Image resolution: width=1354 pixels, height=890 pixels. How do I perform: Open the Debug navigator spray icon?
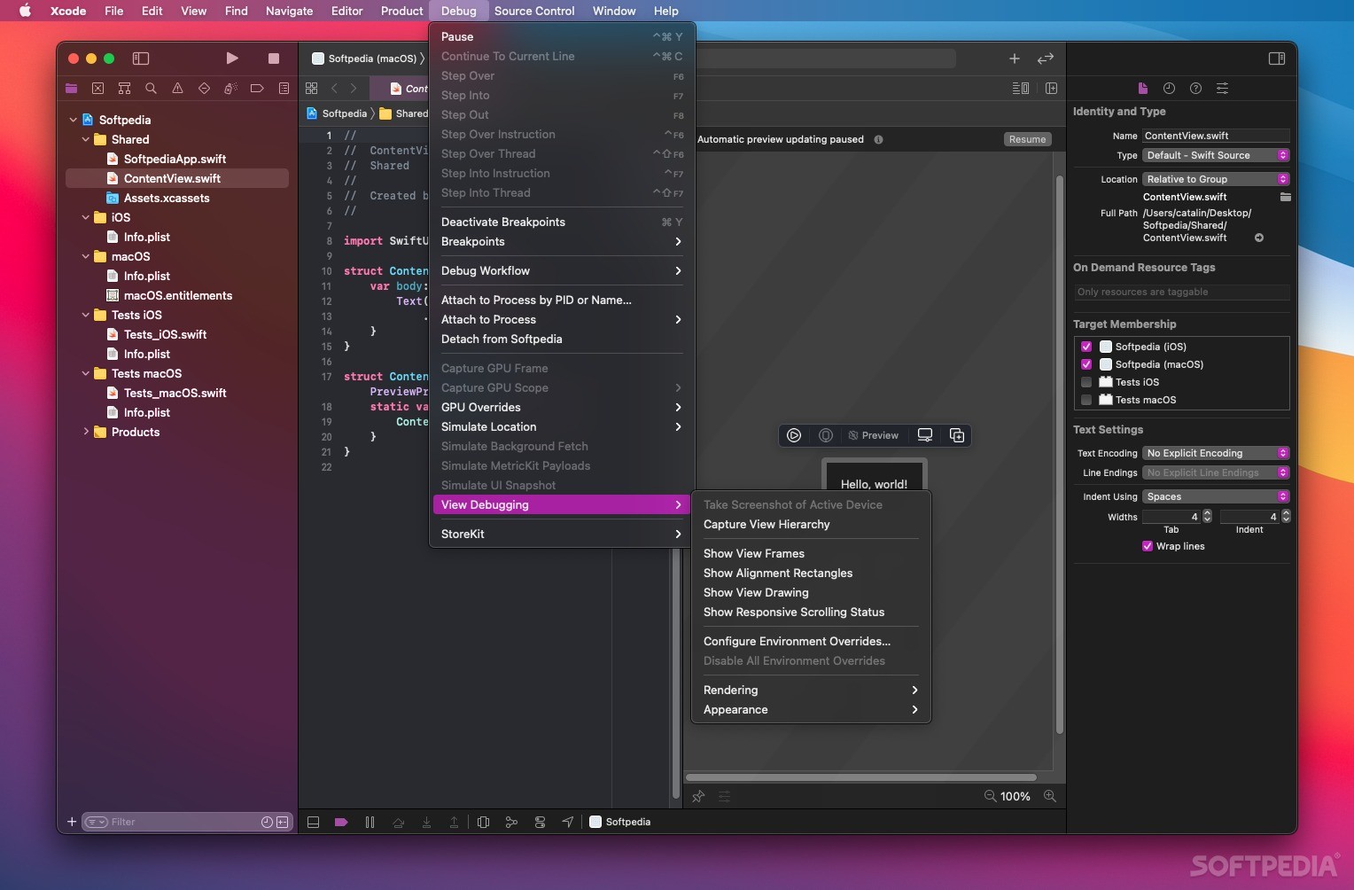[x=230, y=89]
